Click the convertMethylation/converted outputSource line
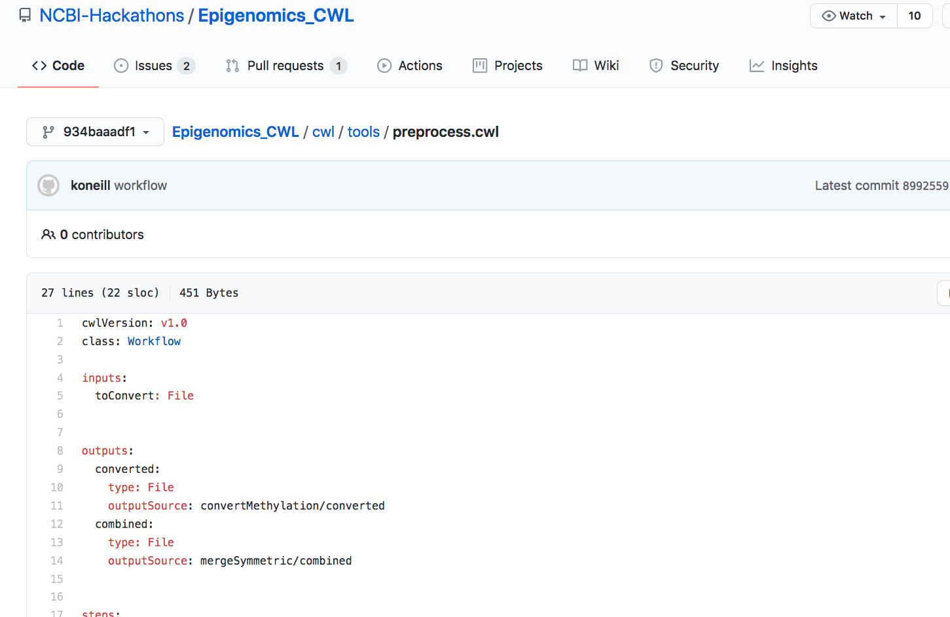950x617 pixels. 247,506
